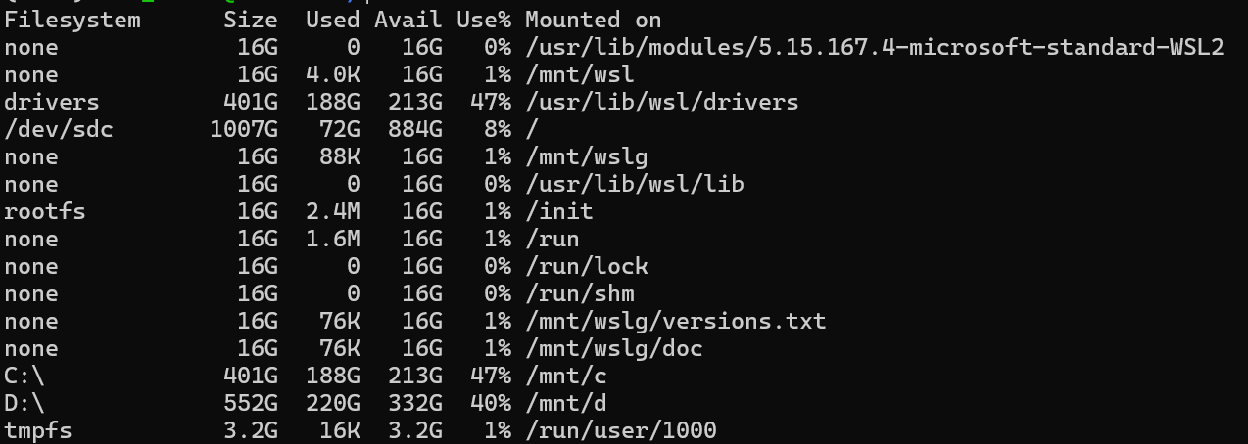Click the 884G available value
1248x444 pixels.
coord(415,129)
